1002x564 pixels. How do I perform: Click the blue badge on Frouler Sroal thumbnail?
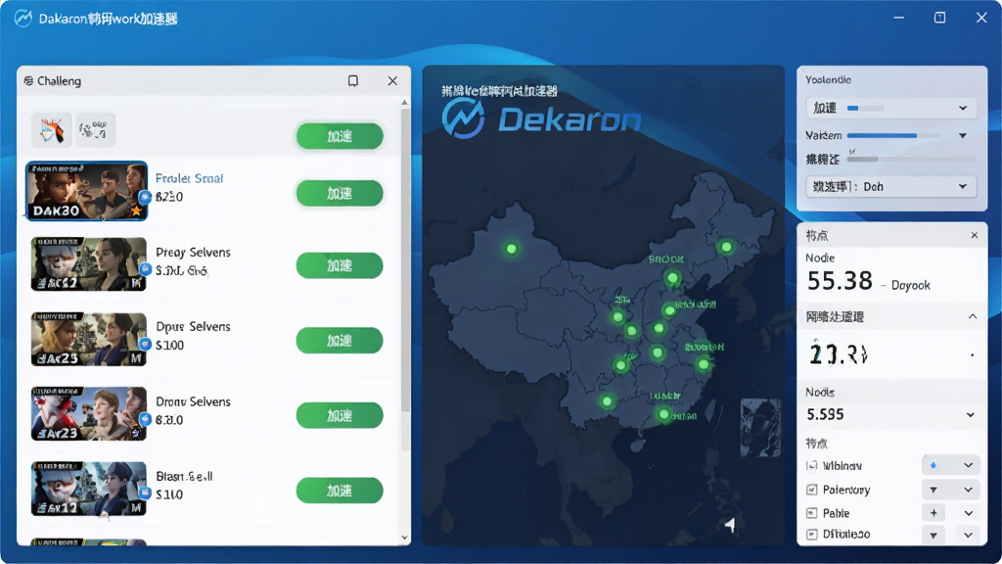[145, 197]
